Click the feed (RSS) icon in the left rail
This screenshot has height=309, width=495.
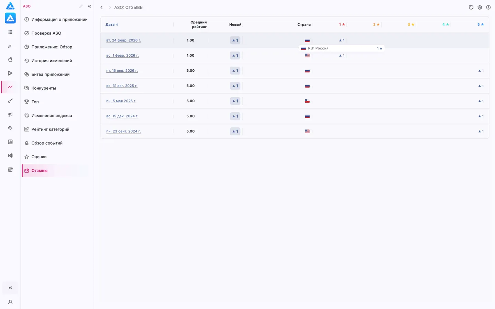10,46
